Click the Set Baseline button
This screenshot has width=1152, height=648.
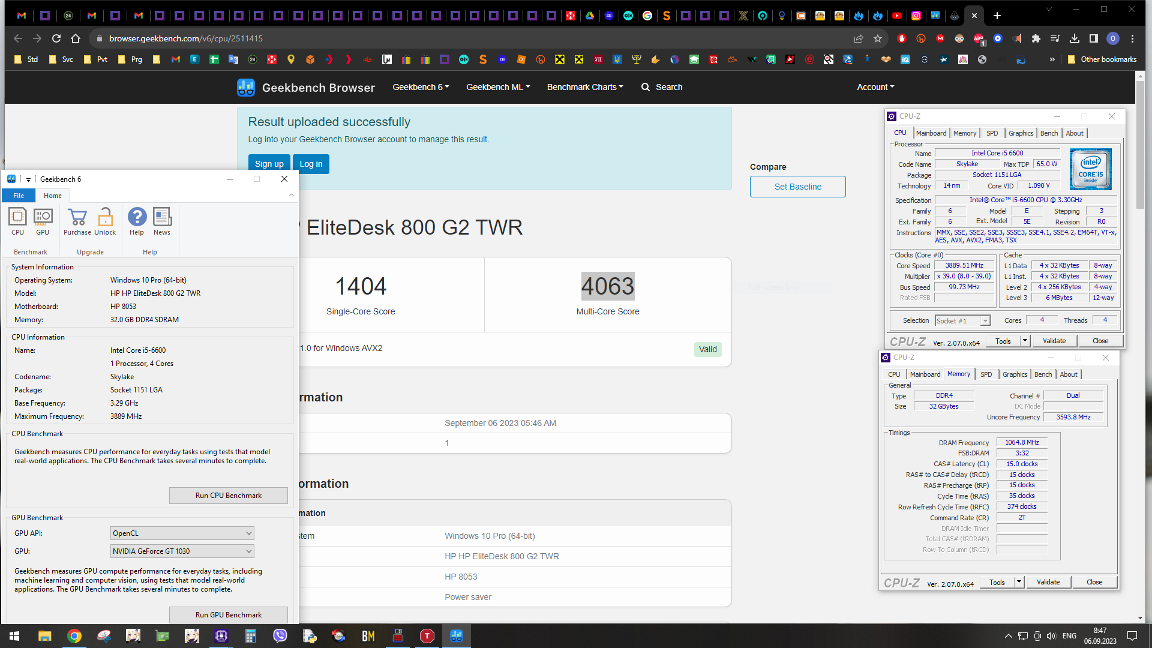[x=798, y=187]
